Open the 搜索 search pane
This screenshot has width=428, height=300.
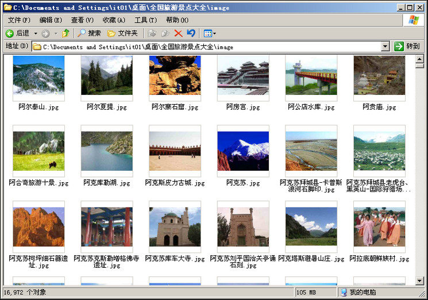pos(89,33)
